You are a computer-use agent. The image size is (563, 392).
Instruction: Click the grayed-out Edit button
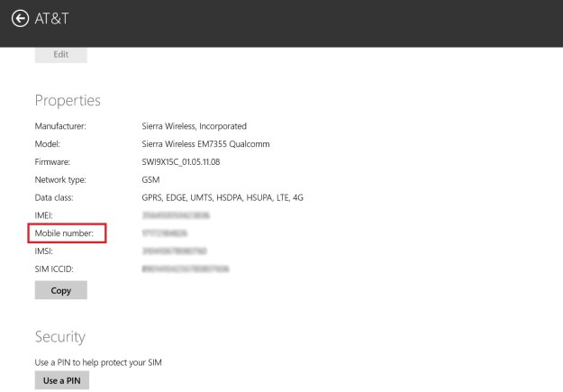(x=60, y=55)
